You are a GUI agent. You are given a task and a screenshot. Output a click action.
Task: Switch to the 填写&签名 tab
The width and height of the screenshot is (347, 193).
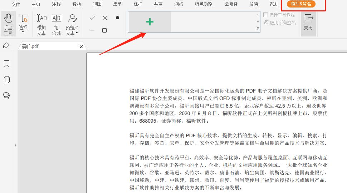click(x=301, y=4)
